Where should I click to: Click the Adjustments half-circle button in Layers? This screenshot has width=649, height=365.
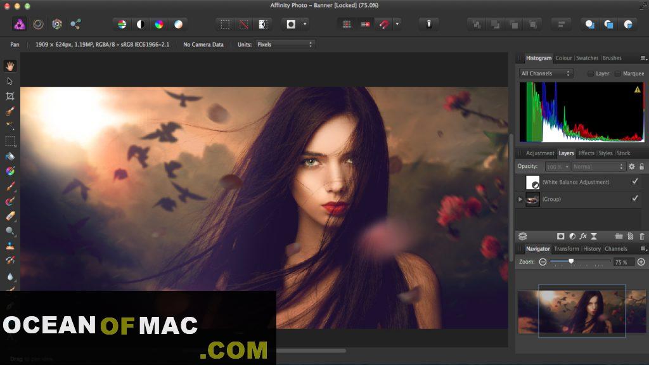pyautogui.click(x=572, y=236)
